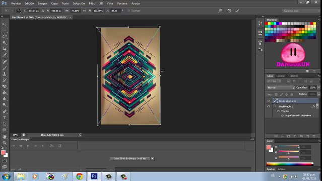
Task: Click the reference point location grid
Action: 19,11
